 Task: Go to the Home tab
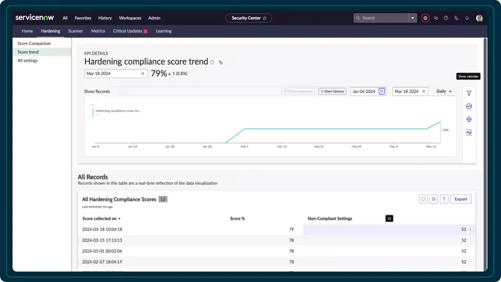pos(27,31)
